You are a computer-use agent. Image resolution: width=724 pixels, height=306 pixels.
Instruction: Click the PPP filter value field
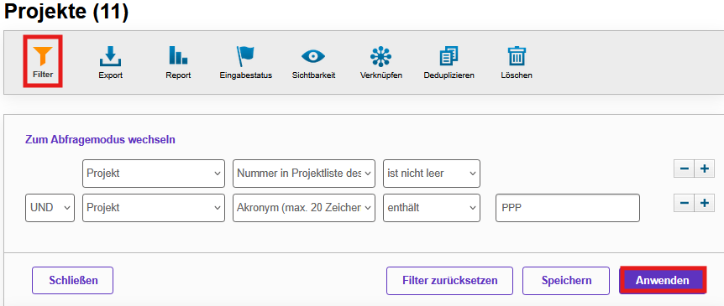[568, 208]
